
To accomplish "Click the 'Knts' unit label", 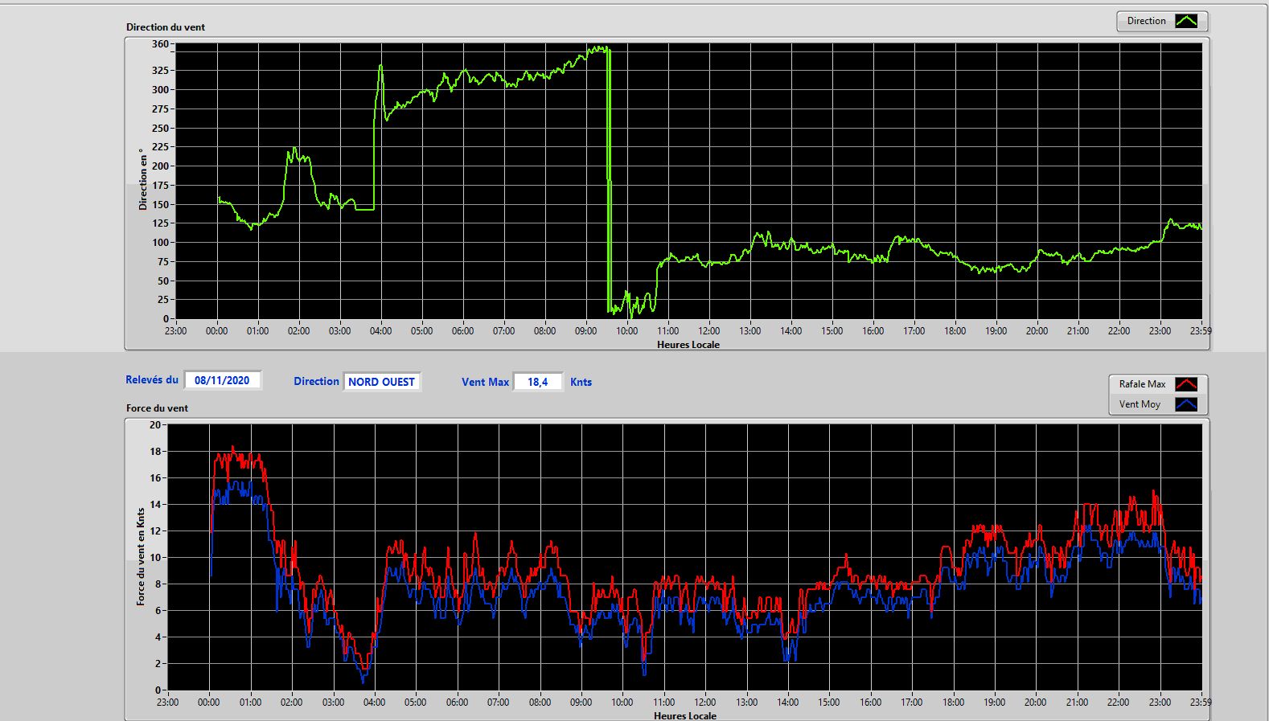I will 581,382.
